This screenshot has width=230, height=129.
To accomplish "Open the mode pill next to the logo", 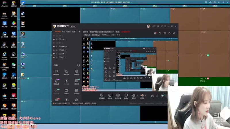I will 73,26.
